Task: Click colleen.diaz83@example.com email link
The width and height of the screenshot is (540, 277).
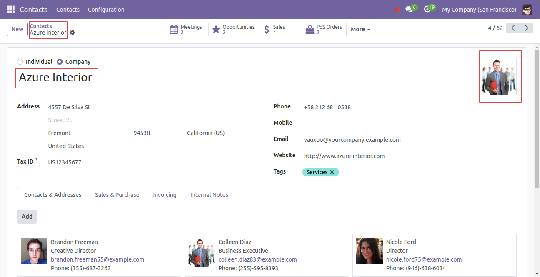Action: coord(257,259)
